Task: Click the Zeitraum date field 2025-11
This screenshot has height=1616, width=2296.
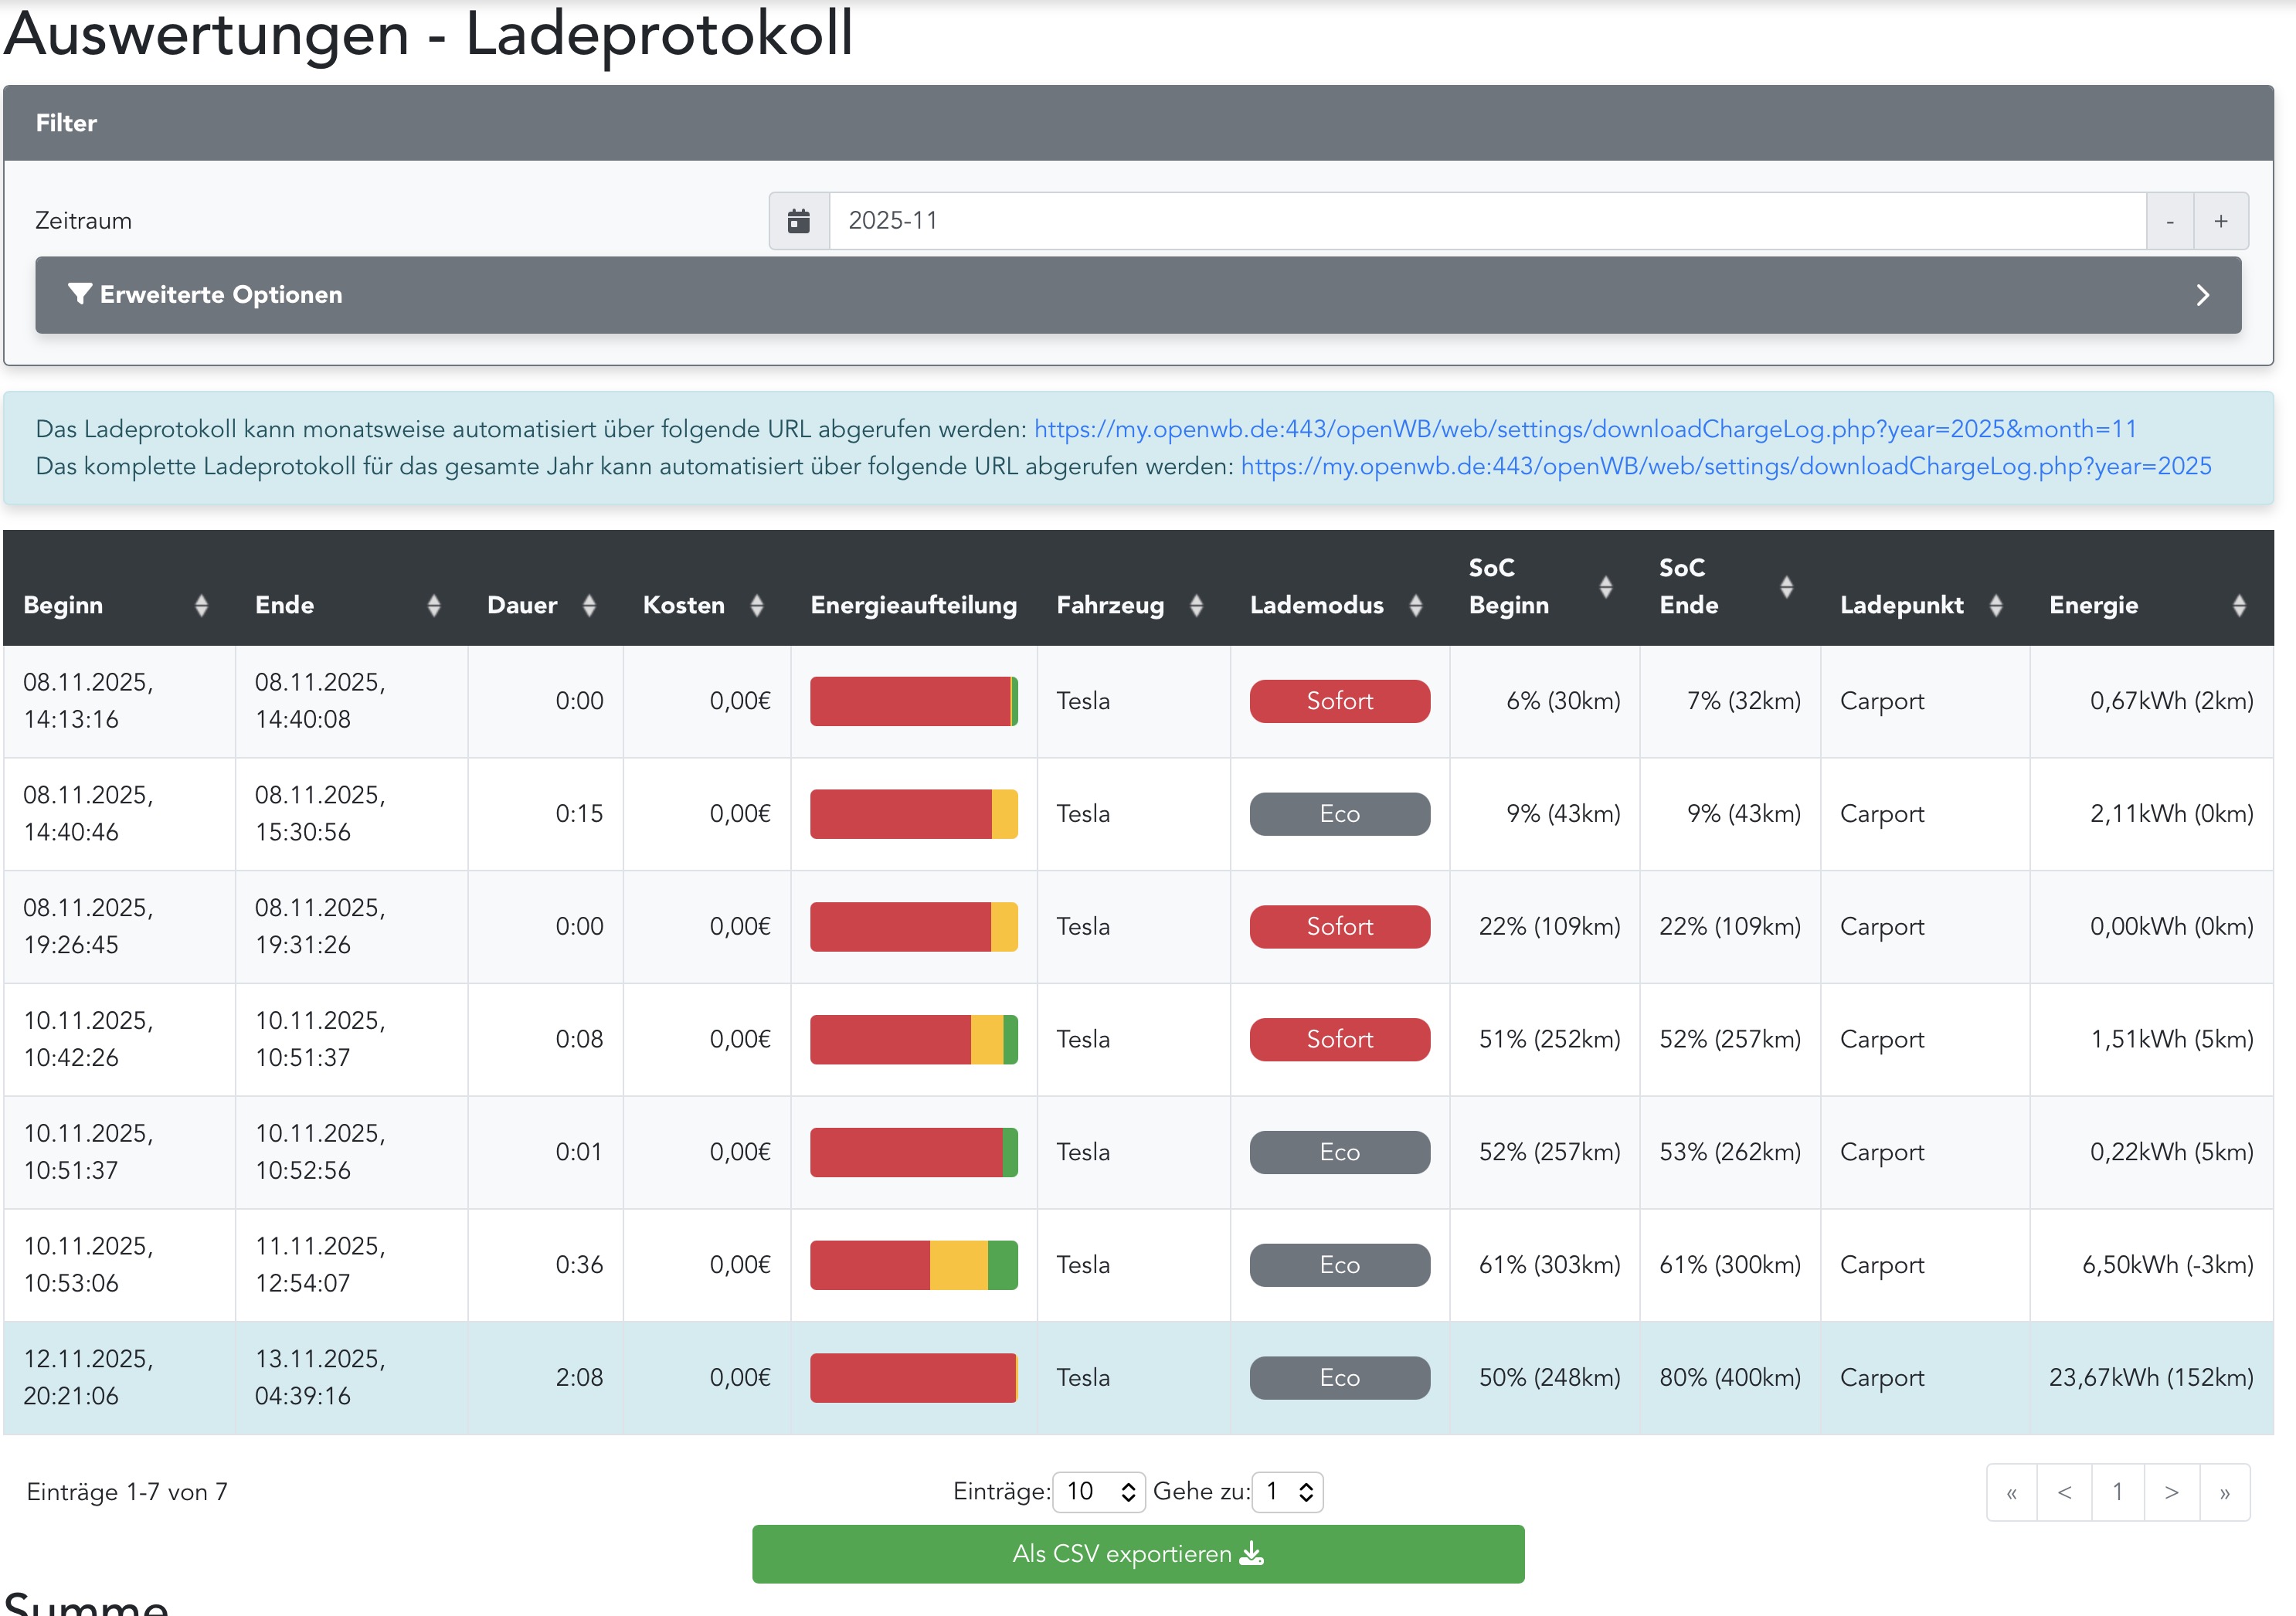Action: [x=1486, y=221]
